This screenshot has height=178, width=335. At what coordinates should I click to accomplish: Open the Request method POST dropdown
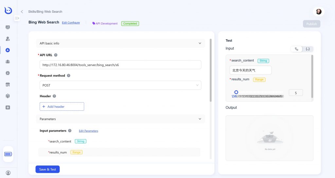(120, 85)
